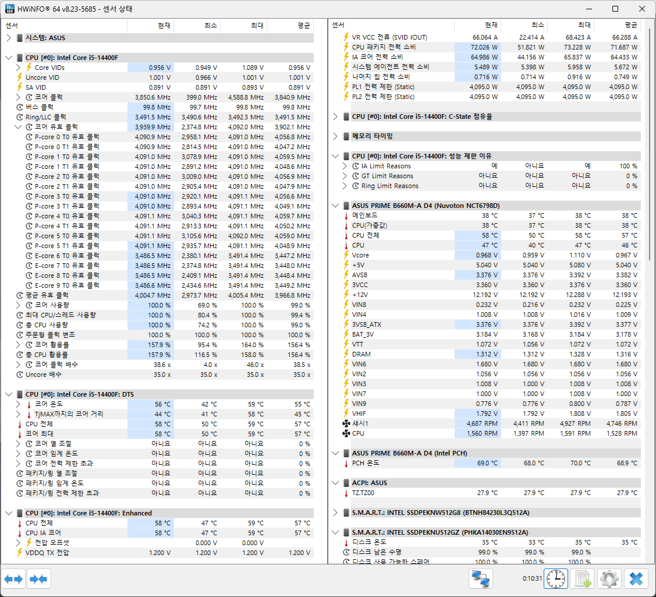Click the right pane 최대 column header
This screenshot has width=656, height=597.
pos(571,24)
